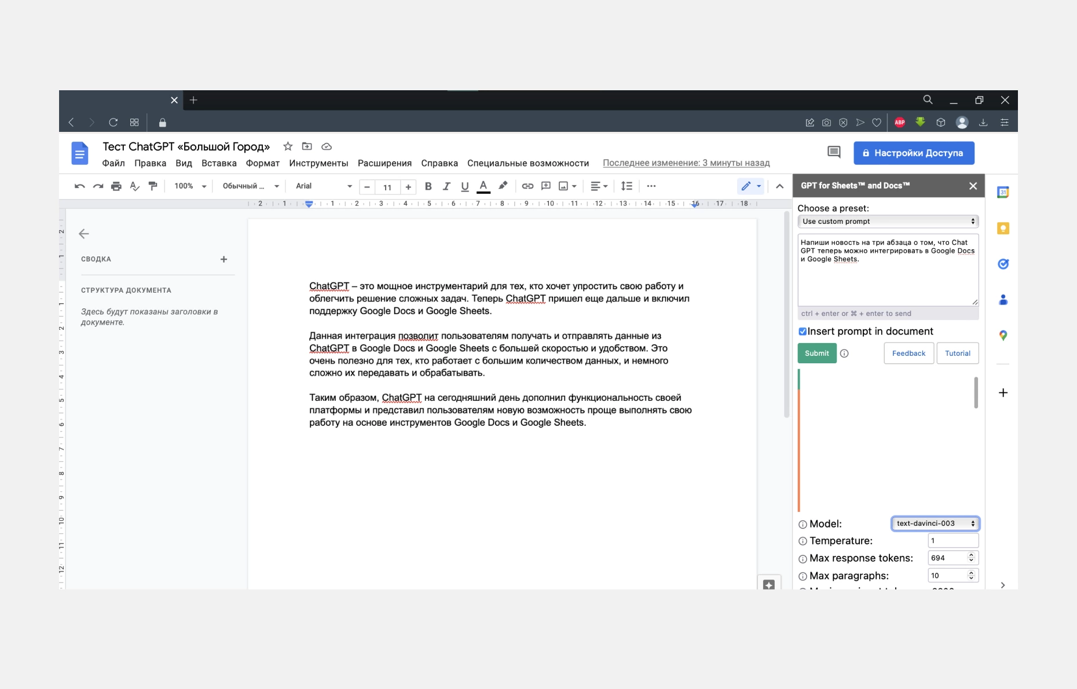Open paragraph style dropdown Обычный
This screenshot has width=1077, height=689.
[251, 186]
